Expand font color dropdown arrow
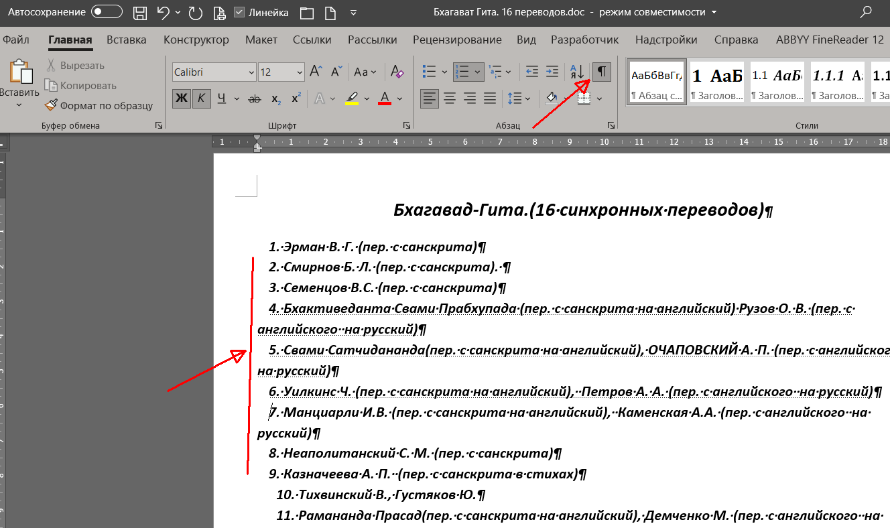This screenshot has width=890, height=528. pos(400,98)
